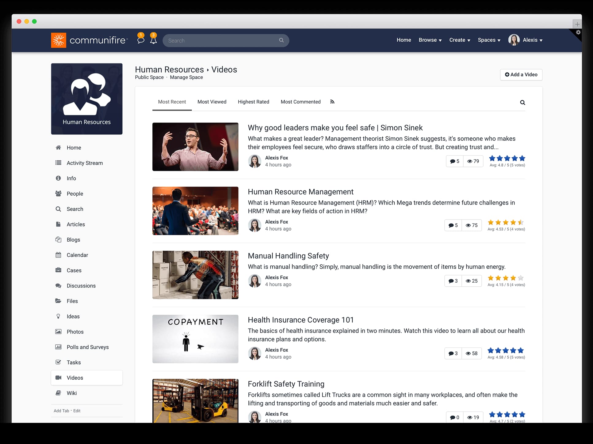Image resolution: width=593 pixels, height=444 pixels.
Task: Open the 'Why good leaders make you feel safe' title
Action: click(x=335, y=128)
